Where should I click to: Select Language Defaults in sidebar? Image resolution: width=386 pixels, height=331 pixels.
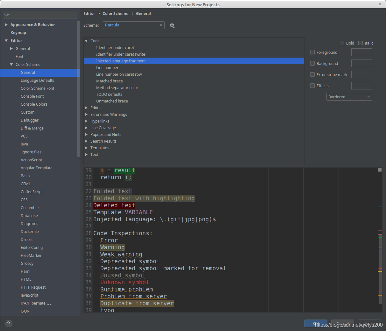37,81
